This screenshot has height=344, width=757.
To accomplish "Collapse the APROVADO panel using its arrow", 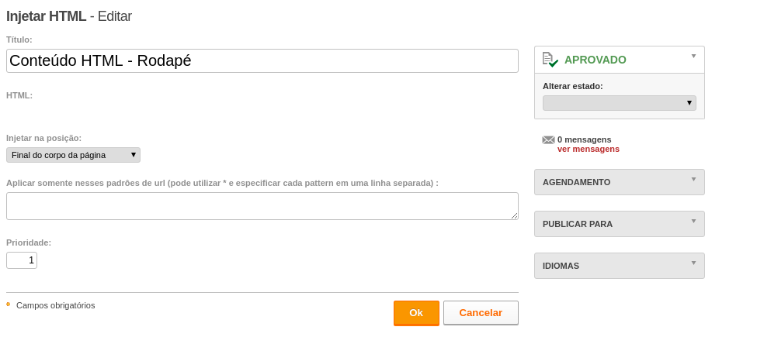I will pos(694,56).
